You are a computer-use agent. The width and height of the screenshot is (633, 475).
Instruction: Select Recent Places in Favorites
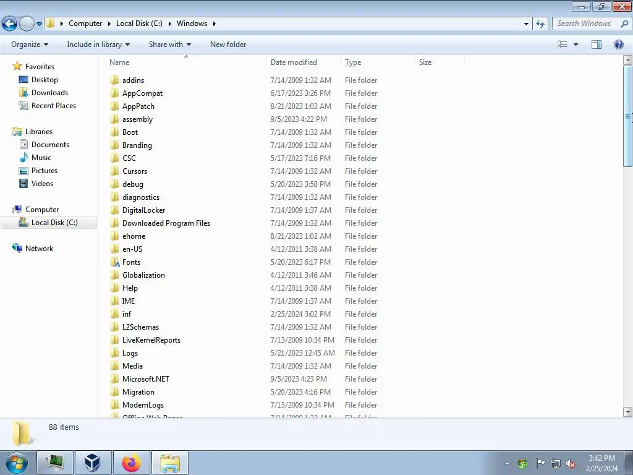pos(54,105)
